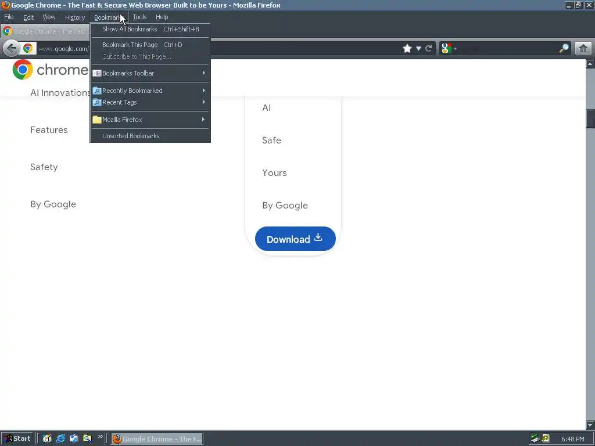Click the Download button

[x=295, y=239]
